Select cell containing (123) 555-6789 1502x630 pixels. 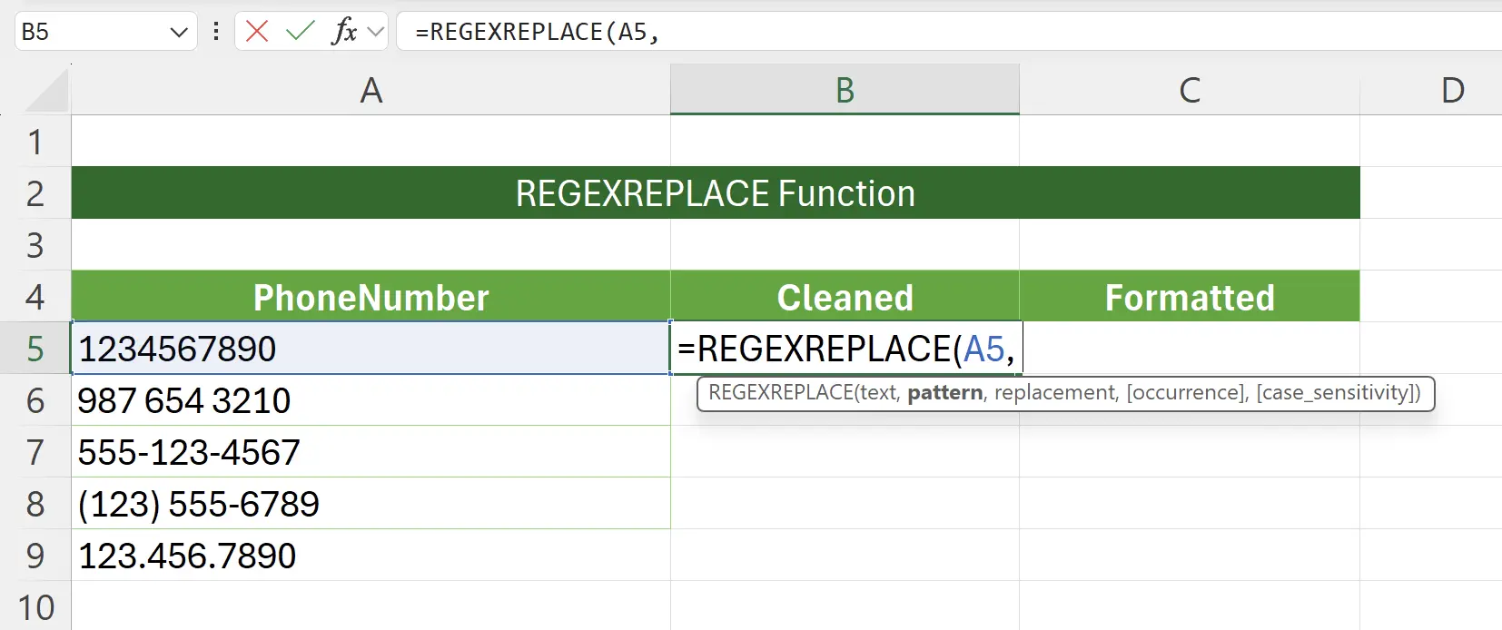pos(371,503)
